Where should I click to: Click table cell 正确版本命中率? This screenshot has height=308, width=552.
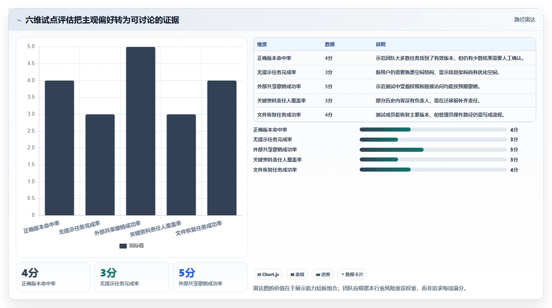[274, 58]
